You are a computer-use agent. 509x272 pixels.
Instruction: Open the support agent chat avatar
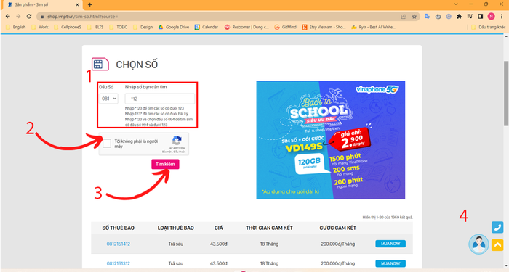click(x=478, y=244)
